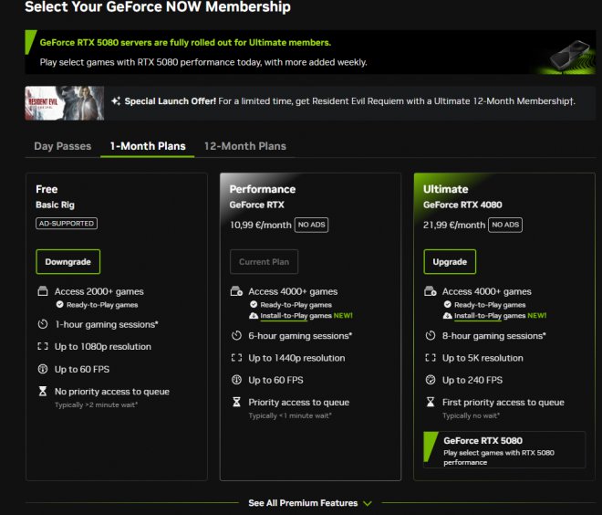Open the 12-Month Plans tab

click(244, 146)
